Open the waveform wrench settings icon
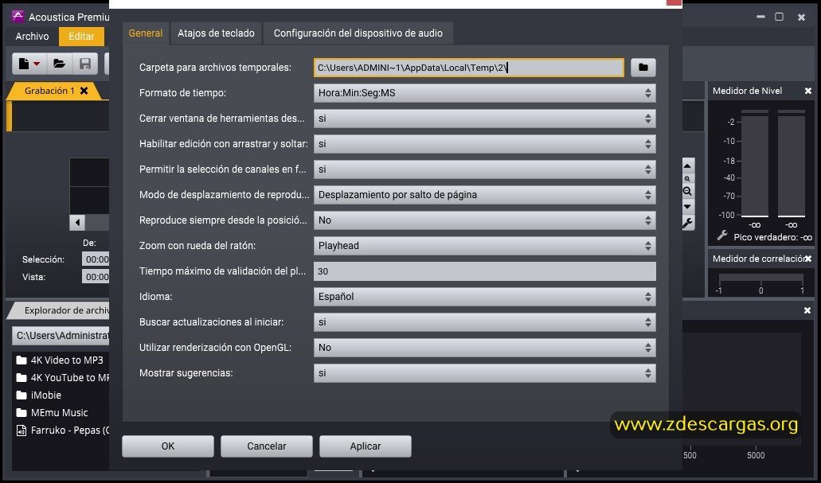821x483 pixels. (687, 224)
